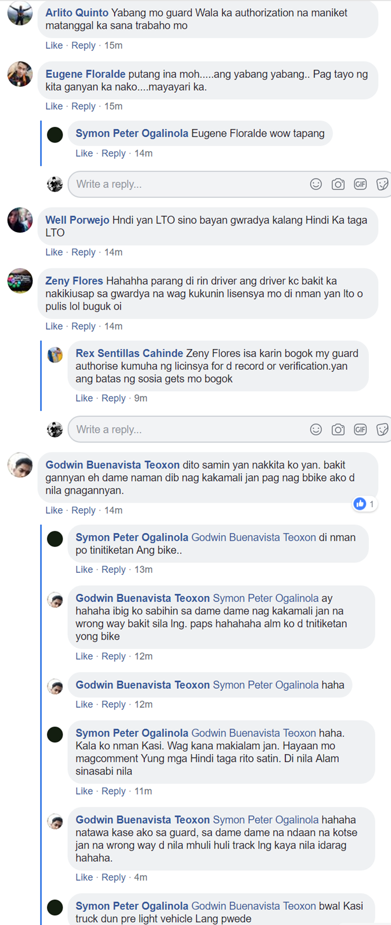Focus the first Write a reply field

pyautogui.click(x=229, y=184)
